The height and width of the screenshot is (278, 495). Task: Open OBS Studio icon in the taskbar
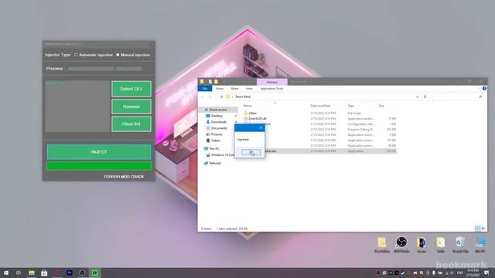tap(82, 273)
